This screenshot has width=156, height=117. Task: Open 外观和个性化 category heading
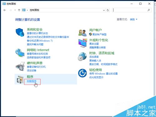click(x=99, y=40)
